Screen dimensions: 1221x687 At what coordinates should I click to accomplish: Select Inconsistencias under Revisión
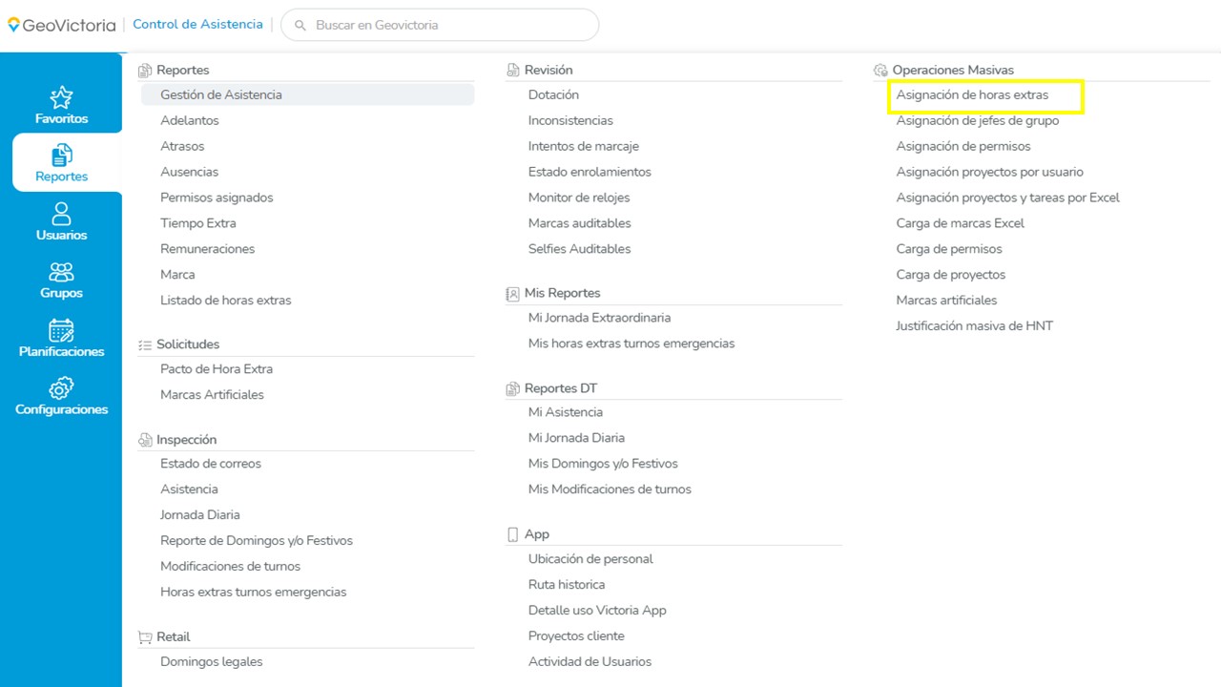pos(570,121)
